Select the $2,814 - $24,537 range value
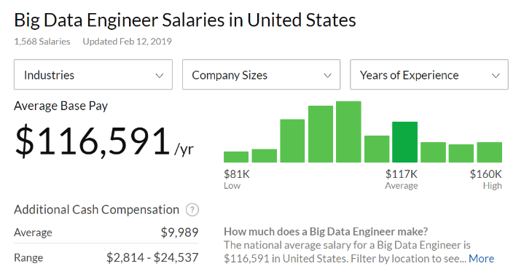Viewport: 524px width, 277px height. coord(152,257)
